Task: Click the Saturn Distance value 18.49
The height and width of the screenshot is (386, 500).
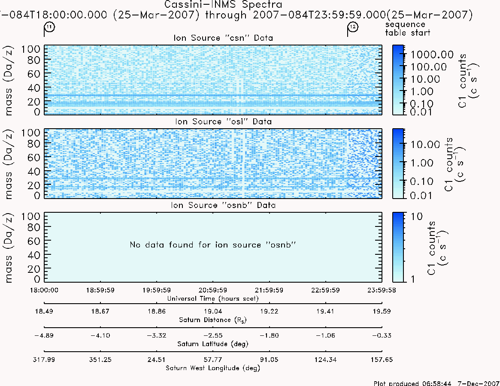Action: [44, 311]
